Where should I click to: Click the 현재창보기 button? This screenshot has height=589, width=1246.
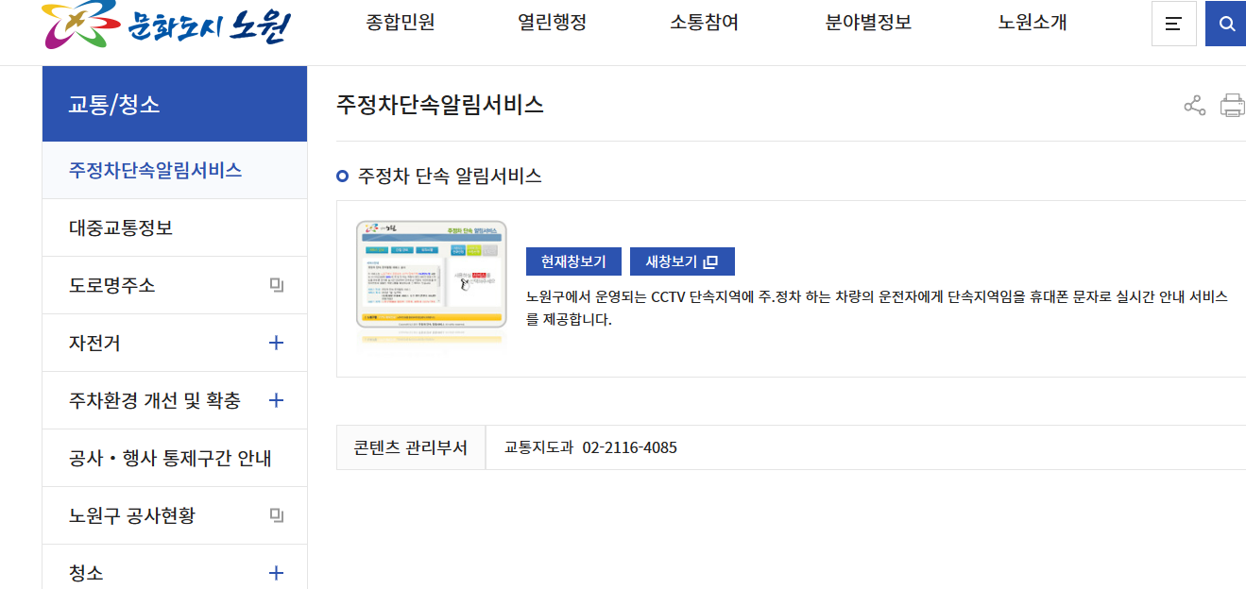tap(573, 261)
